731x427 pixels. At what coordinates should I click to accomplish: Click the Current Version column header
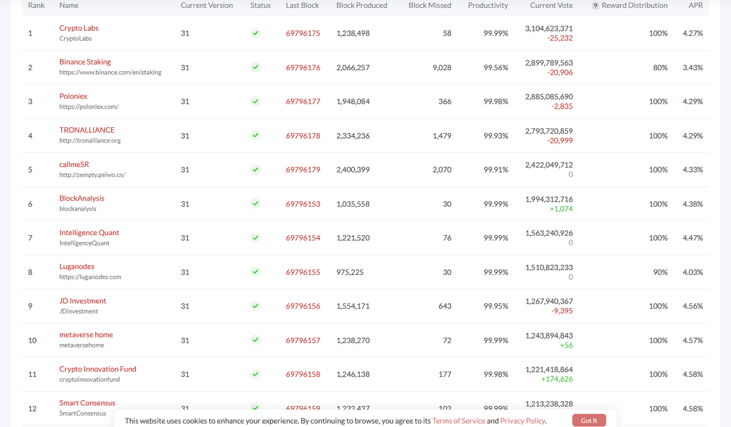(207, 5)
